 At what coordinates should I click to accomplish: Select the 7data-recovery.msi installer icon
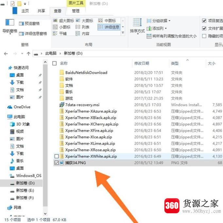point(62,105)
